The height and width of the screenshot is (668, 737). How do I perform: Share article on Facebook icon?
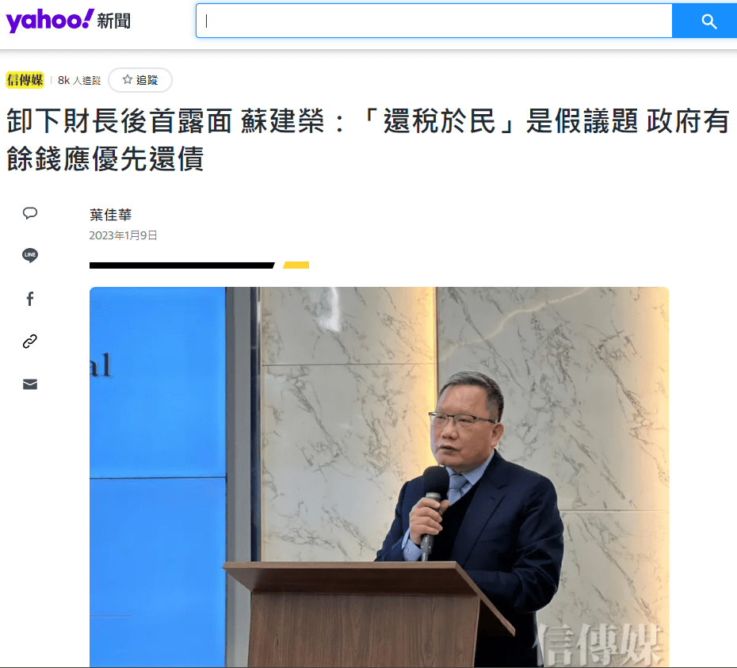[30, 299]
